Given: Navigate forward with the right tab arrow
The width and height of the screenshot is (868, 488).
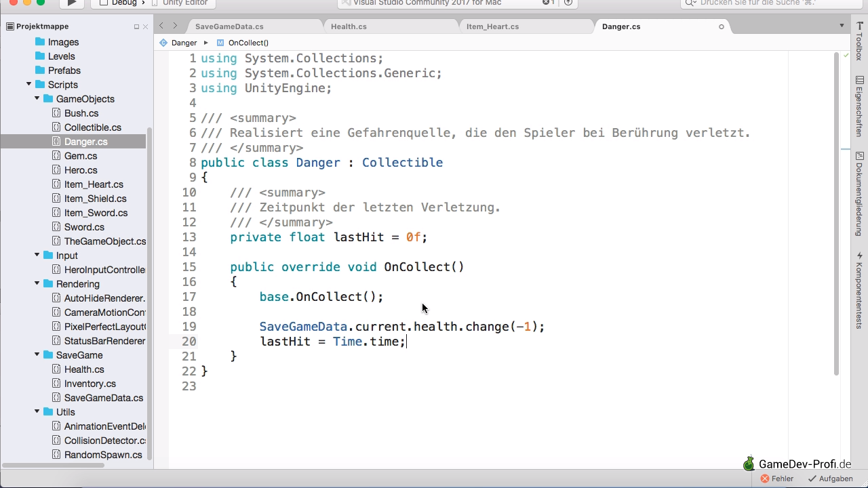Looking at the screenshot, I should tap(175, 26).
